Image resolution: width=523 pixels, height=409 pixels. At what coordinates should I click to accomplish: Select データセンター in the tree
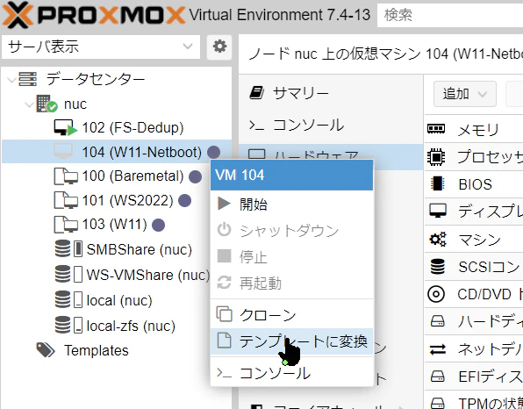coord(96,79)
